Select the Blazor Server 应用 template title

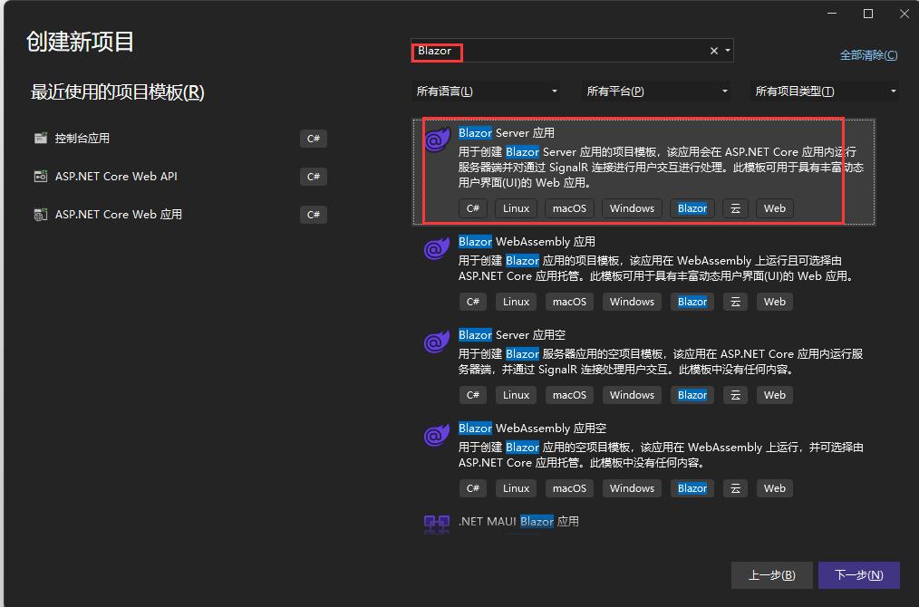pos(507,133)
